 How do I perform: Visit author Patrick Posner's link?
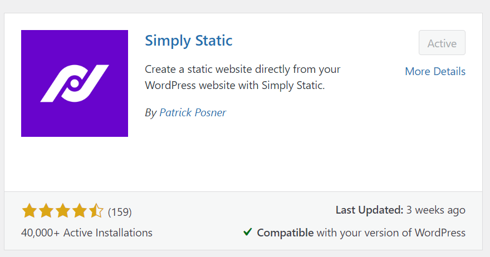[x=193, y=112]
